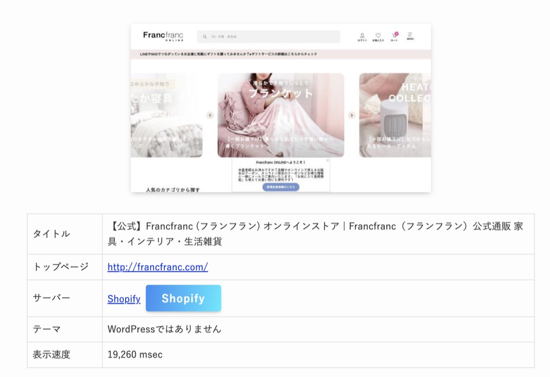The height and width of the screenshot is (377, 550).
Task: Open the http://francfranc.com/ link
Action: 157,267
